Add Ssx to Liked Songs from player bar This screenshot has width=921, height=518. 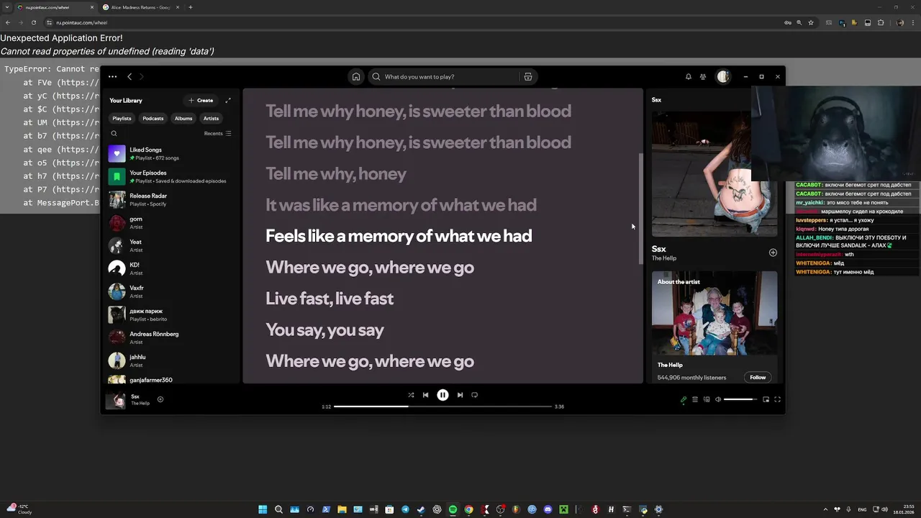coord(160,399)
